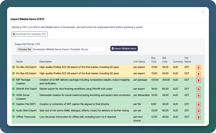Click the 18.00 buy cost value
The width and height of the screenshot is (216, 133).
[x=154, y=89]
